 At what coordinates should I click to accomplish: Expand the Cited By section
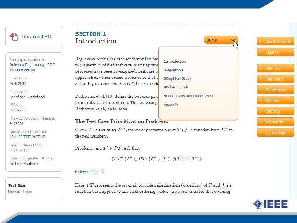276,111
